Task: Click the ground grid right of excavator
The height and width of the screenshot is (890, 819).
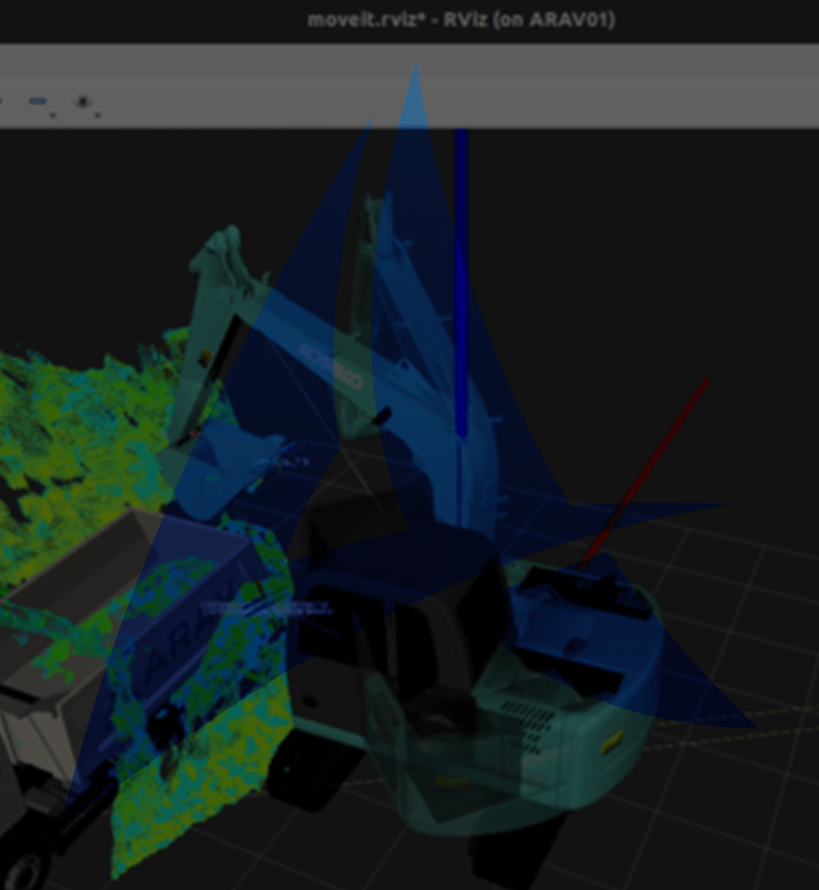Action: 736,608
